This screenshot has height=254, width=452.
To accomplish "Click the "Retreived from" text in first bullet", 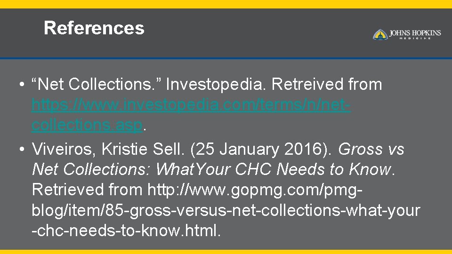I will pos(327,85).
